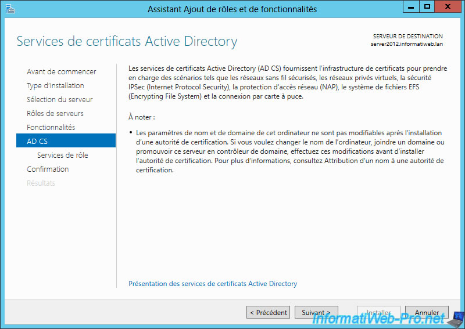Go to Fonctionnalités step
The width and height of the screenshot is (465, 329).
coord(51,127)
